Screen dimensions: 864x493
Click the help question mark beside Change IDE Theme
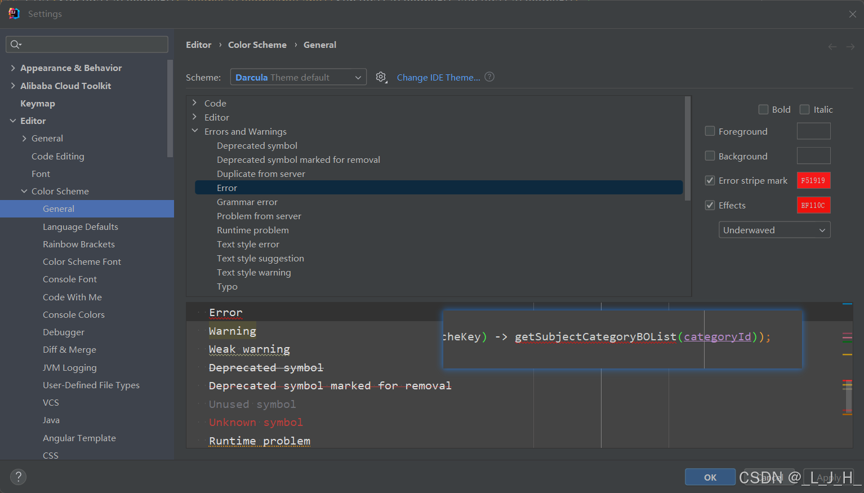coord(489,77)
